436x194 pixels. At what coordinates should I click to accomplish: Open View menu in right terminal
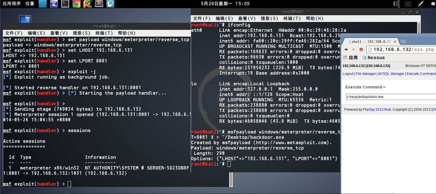[x=247, y=18]
